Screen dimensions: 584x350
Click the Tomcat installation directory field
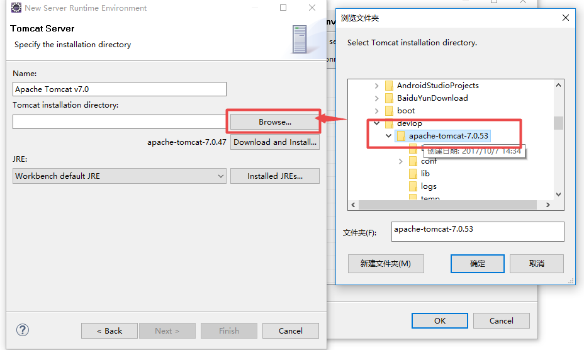point(119,122)
